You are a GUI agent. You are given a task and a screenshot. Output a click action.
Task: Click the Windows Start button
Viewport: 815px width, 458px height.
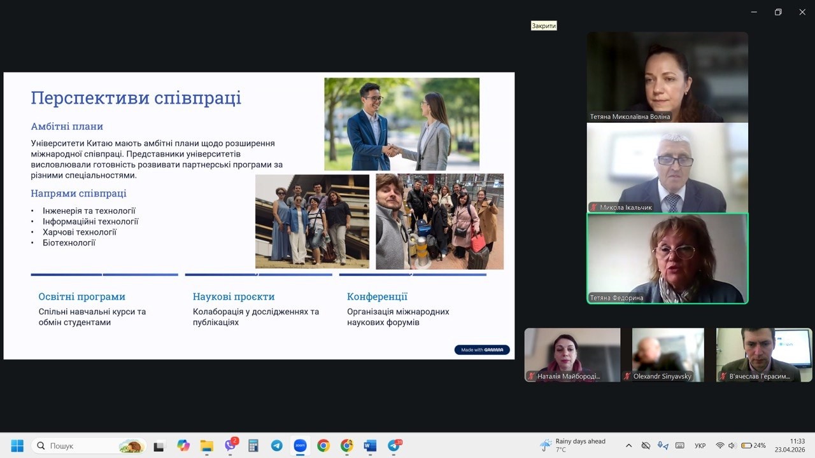tap(17, 445)
